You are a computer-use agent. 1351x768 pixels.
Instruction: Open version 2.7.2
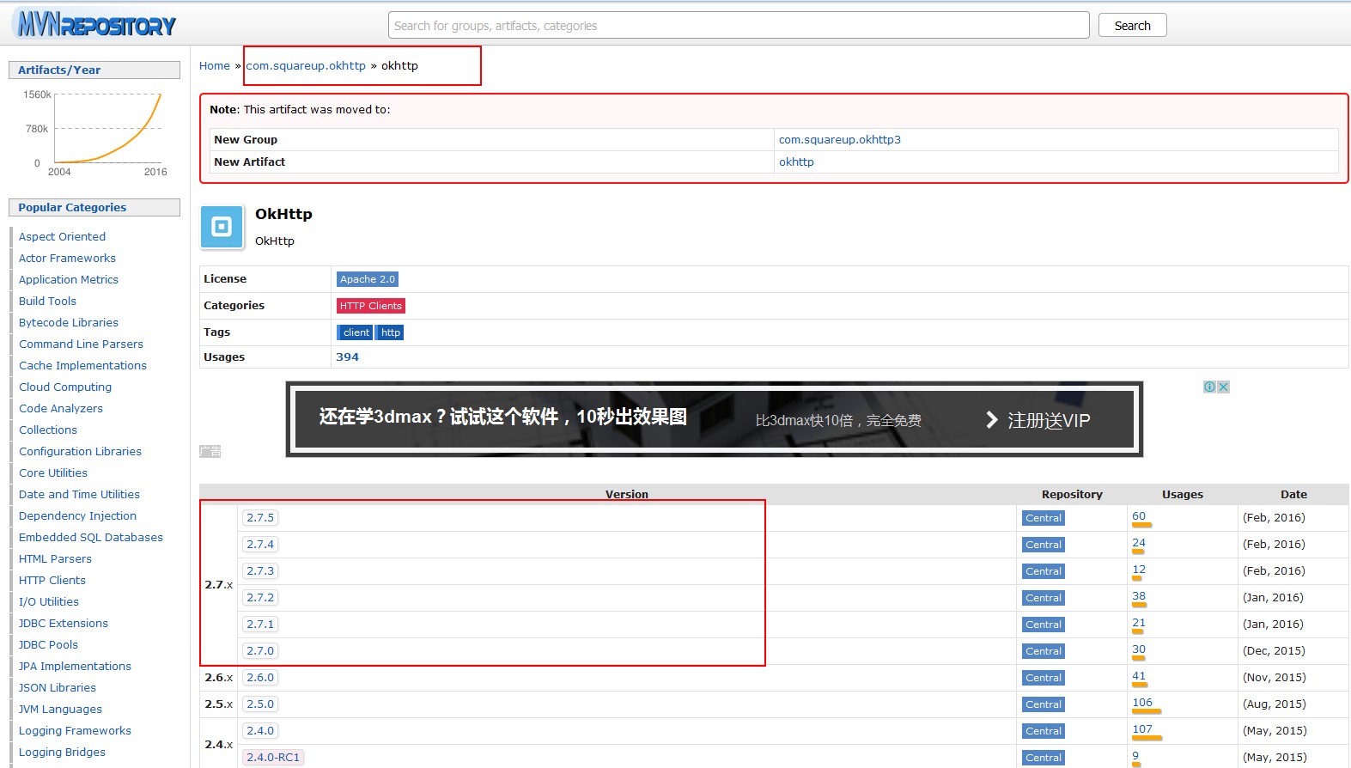coord(260,598)
